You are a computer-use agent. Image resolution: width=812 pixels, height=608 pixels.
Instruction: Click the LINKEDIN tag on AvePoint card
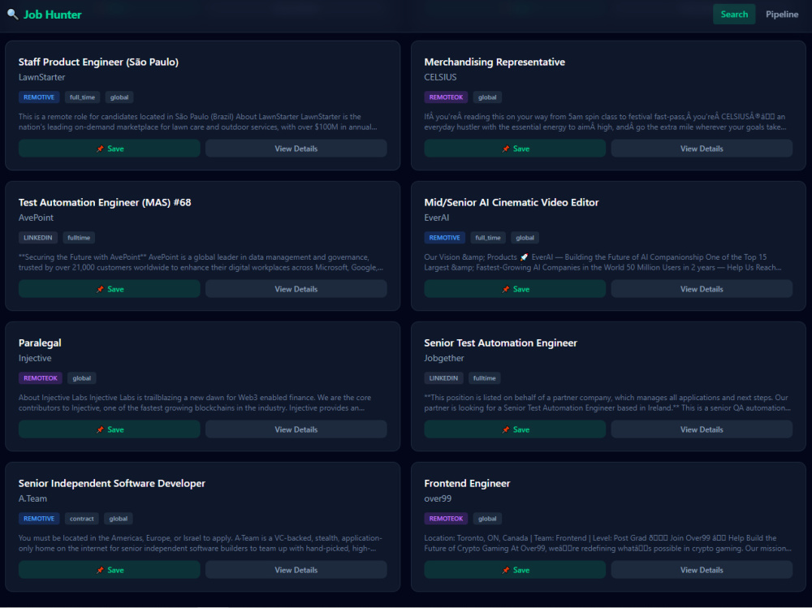(38, 238)
